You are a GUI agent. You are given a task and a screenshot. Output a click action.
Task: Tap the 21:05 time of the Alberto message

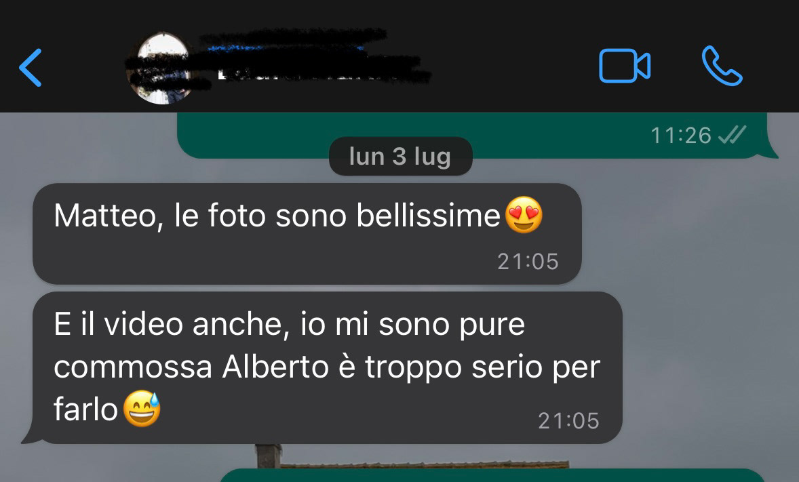568,421
